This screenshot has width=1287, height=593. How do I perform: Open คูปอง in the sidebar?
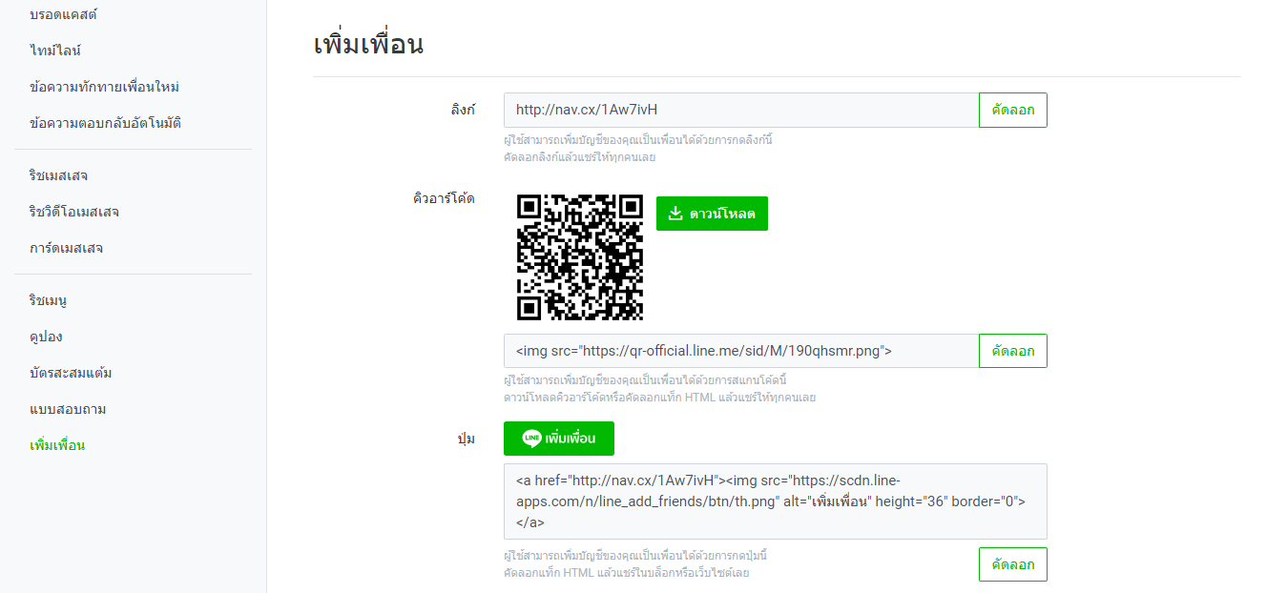click(46, 337)
